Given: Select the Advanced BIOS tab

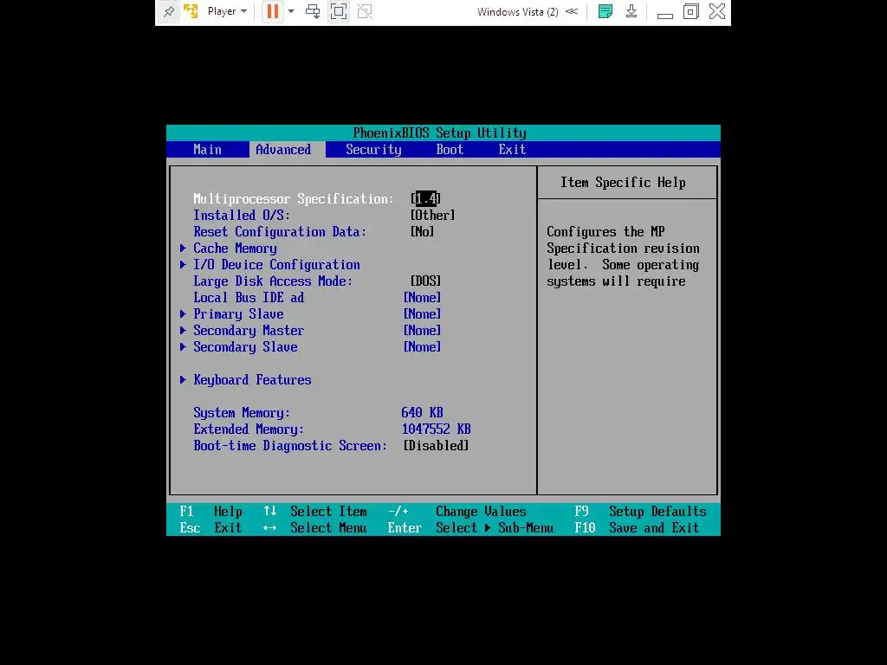Looking at the screenshot, I should coord(283,149).
